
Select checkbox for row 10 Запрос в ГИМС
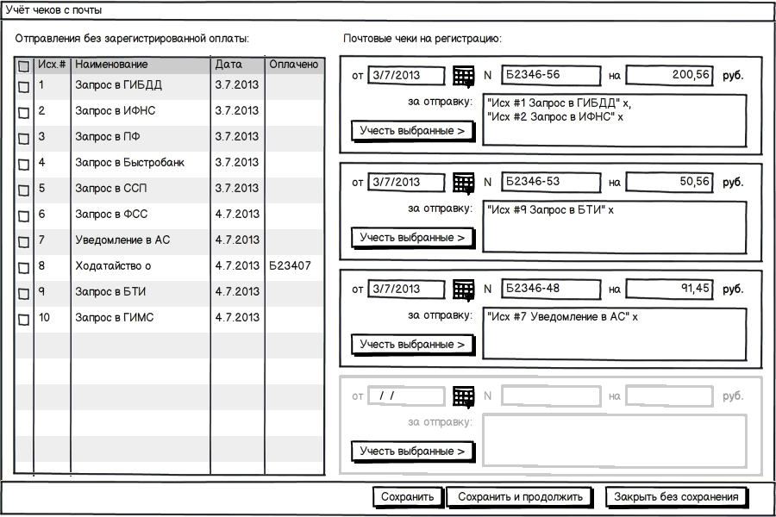pyautogui.click(x=24, y=320)
